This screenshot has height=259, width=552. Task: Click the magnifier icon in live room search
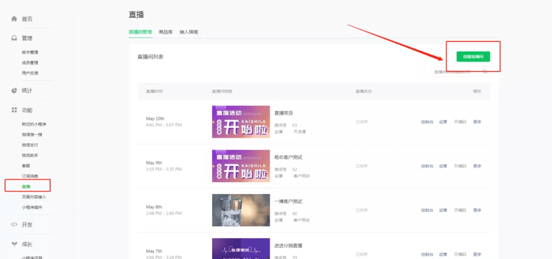(x=485, y=72)
